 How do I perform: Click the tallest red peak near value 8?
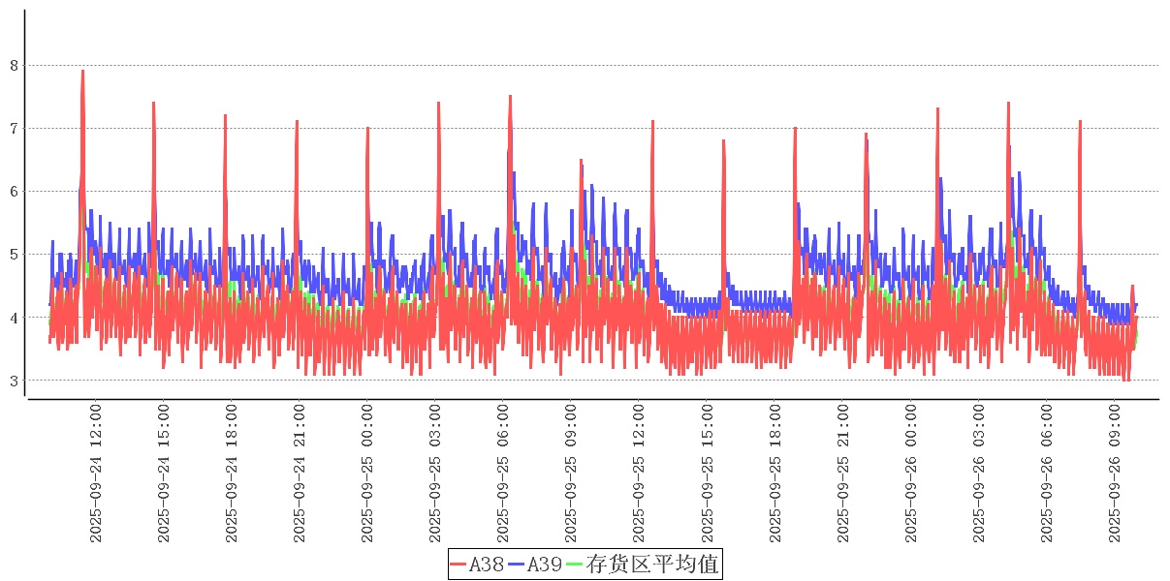click(x=82, y=72)
